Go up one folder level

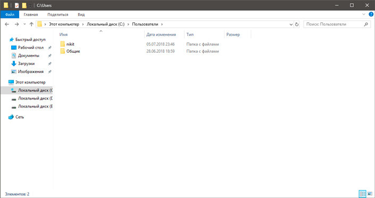pyautogui.click(x=31, y=24)
